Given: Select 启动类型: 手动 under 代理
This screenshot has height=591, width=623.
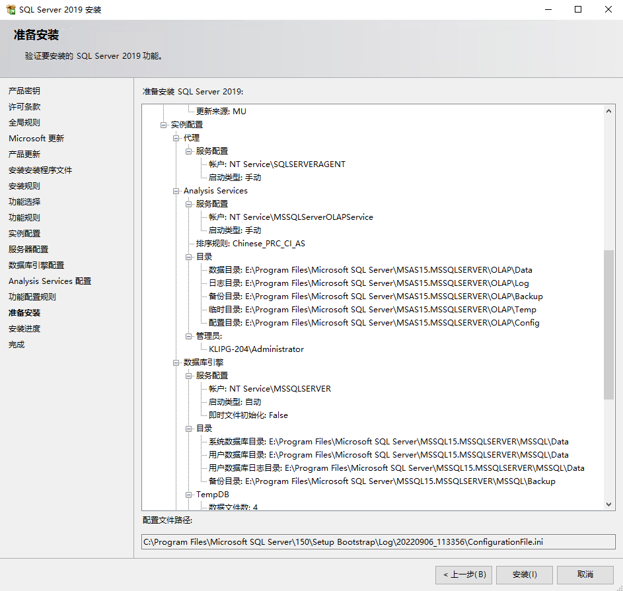Looking at the screenshot, I should coord(235,178).
